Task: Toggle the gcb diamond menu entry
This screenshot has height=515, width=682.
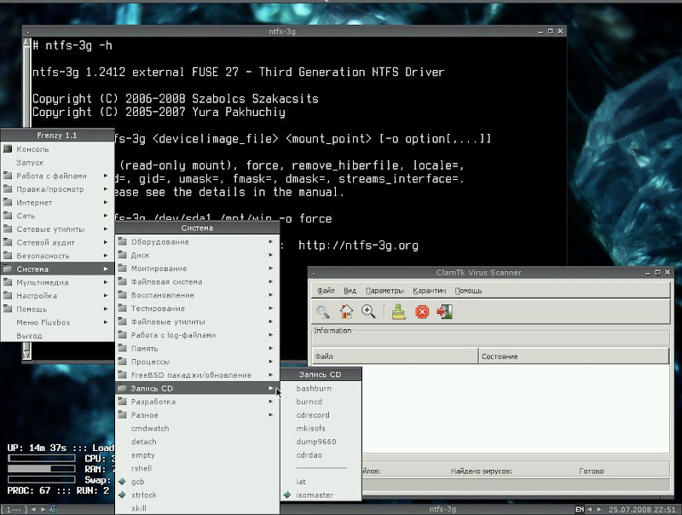Action: [x=138, y=482]
